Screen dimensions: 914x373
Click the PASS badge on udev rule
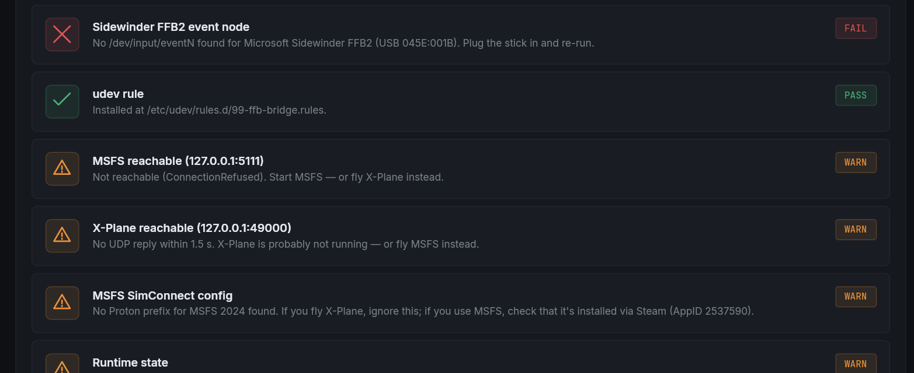tap(856, 95)
